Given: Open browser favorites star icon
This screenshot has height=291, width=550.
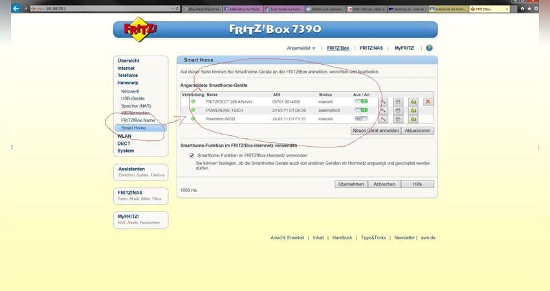Looking at the screenshot, I should click(529, 9).
